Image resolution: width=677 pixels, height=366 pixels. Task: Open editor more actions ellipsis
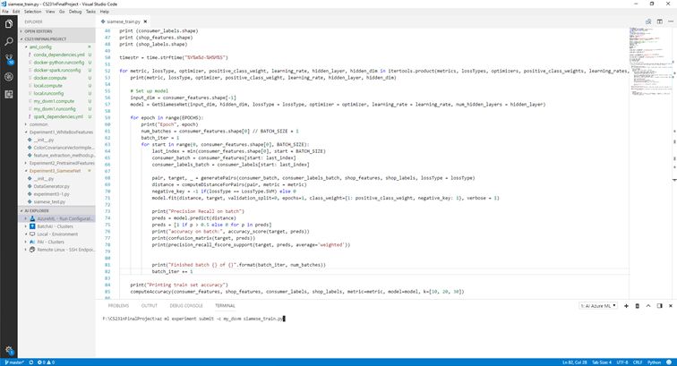671,21
